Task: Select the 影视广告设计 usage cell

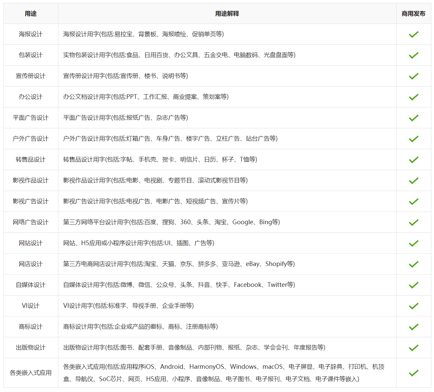Action: click(x=31, y=201)
